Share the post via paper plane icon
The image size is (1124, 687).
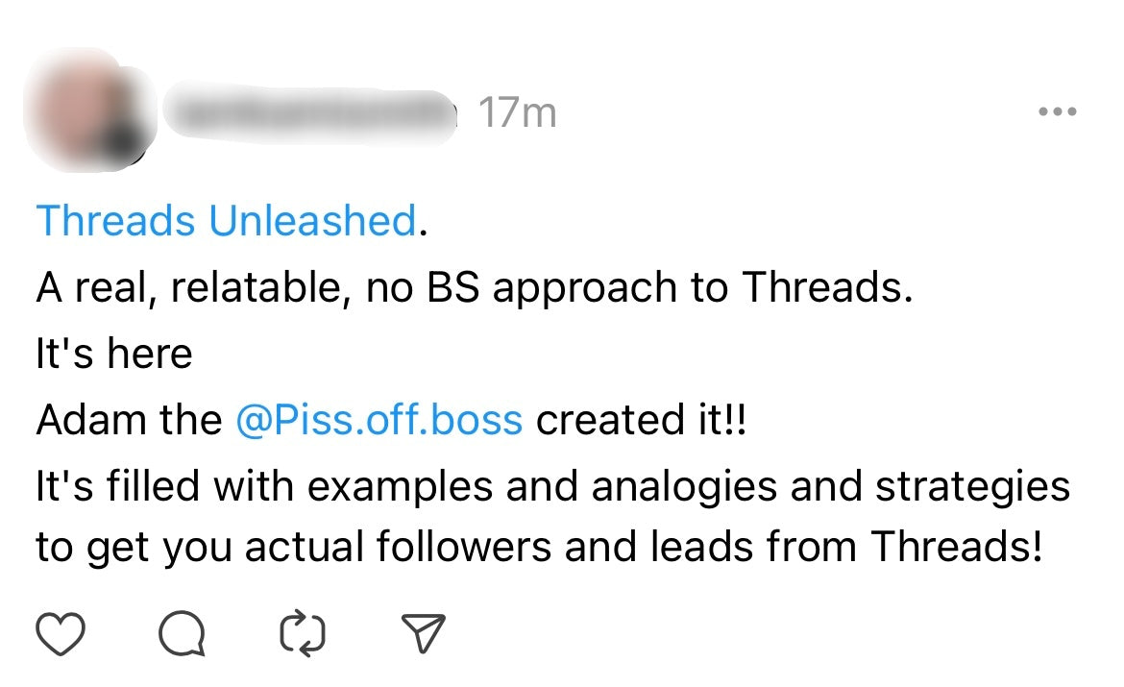pos(422,635)
